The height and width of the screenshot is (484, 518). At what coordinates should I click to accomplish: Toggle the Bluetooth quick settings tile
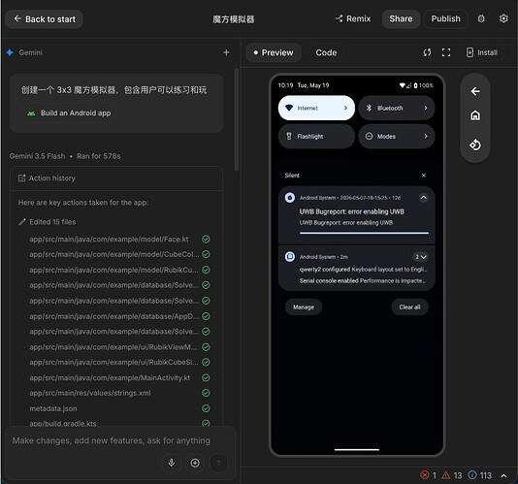(397, 108)
